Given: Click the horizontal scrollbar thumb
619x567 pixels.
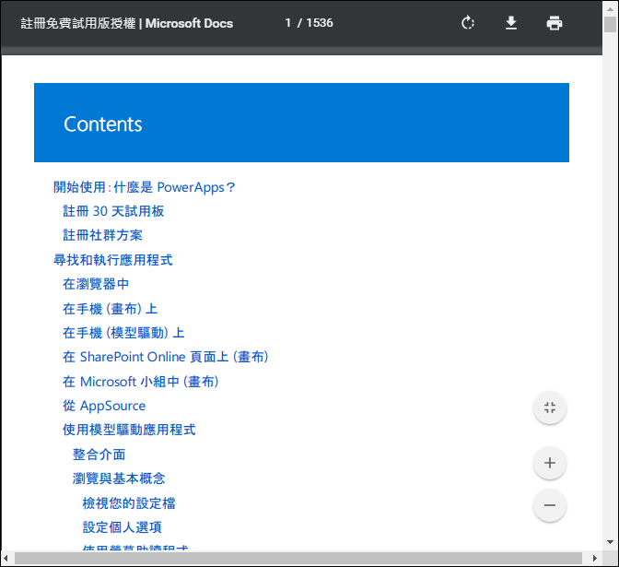Looking at the screenshot, I should 298,559.
